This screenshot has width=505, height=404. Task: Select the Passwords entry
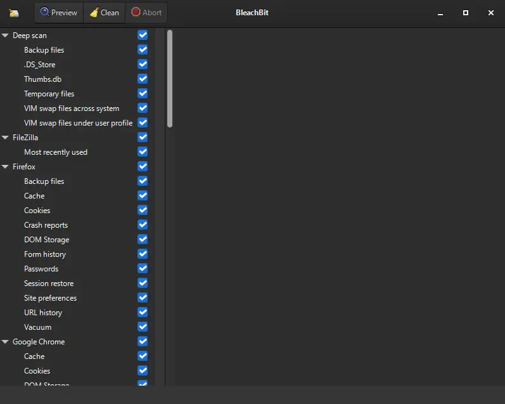click(41, 269)
